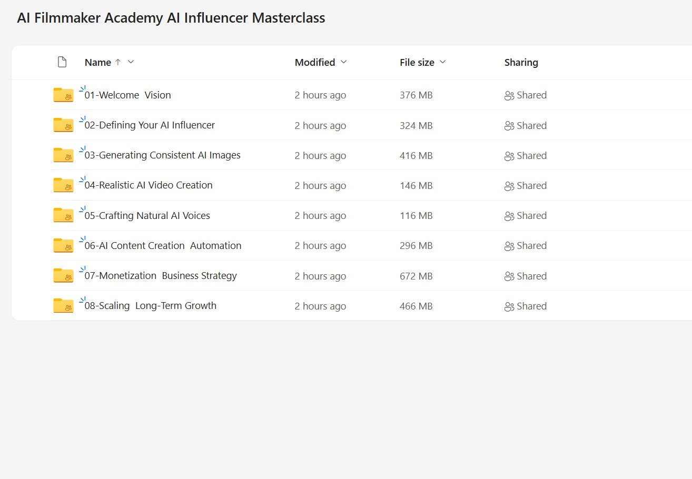Click folder icon for 05-Crafting Natural AI Voices

(x=63, y=215)
